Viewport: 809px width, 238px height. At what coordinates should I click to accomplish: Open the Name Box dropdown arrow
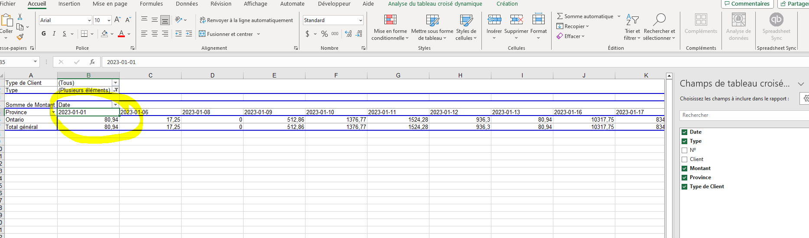(x=36, y=62)
